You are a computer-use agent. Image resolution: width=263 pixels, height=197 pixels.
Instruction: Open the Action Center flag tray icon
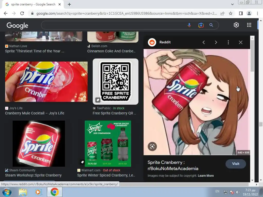pos(232,192)
